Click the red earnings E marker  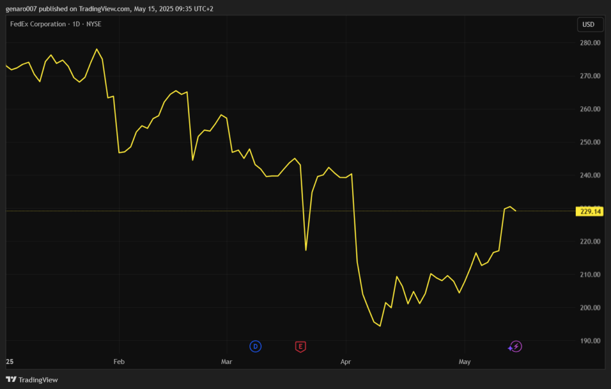click(x=301, y=347)
